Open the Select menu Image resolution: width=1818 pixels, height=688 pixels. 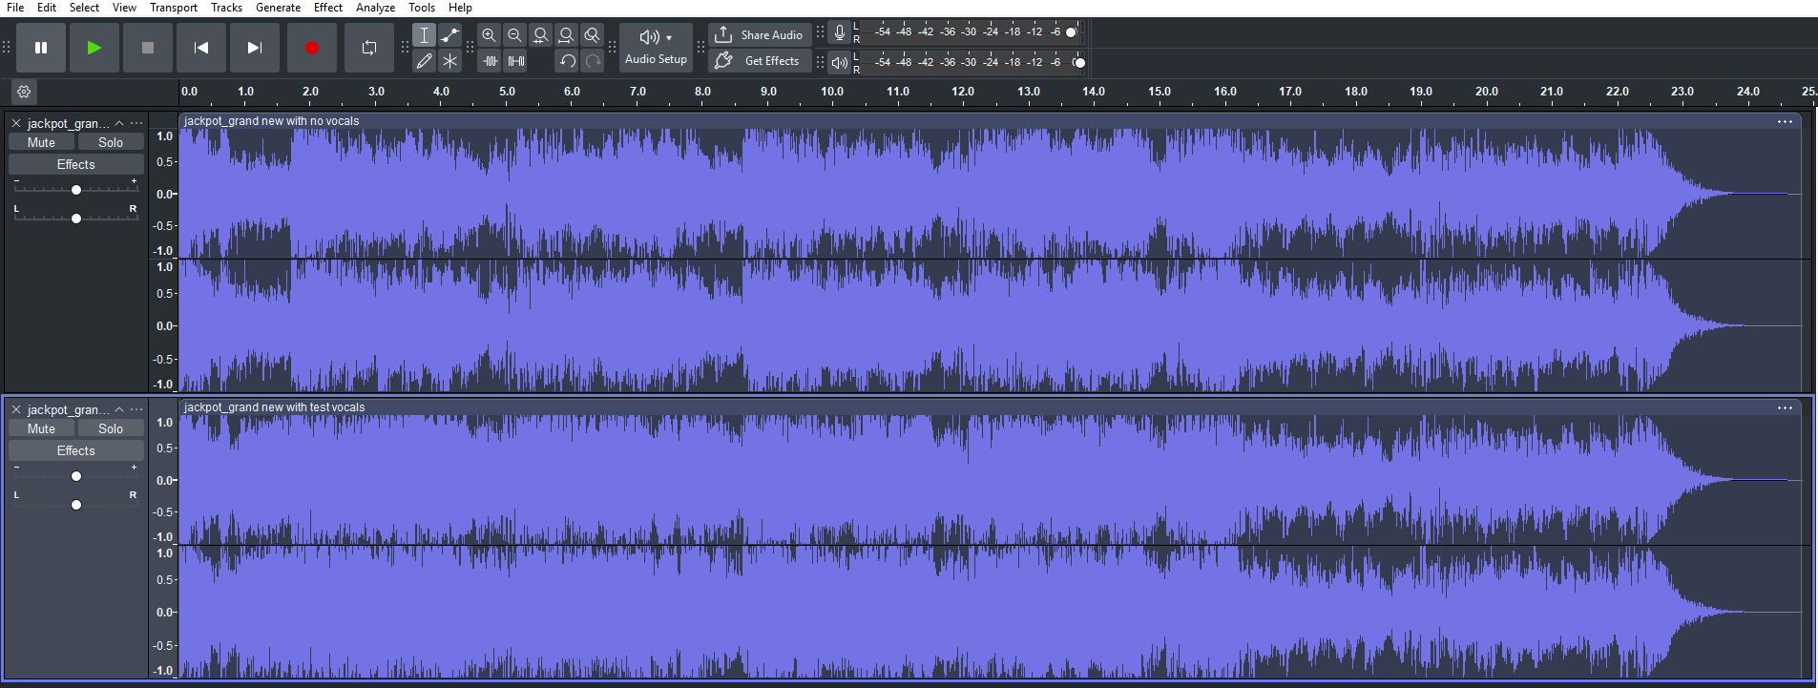84,8
